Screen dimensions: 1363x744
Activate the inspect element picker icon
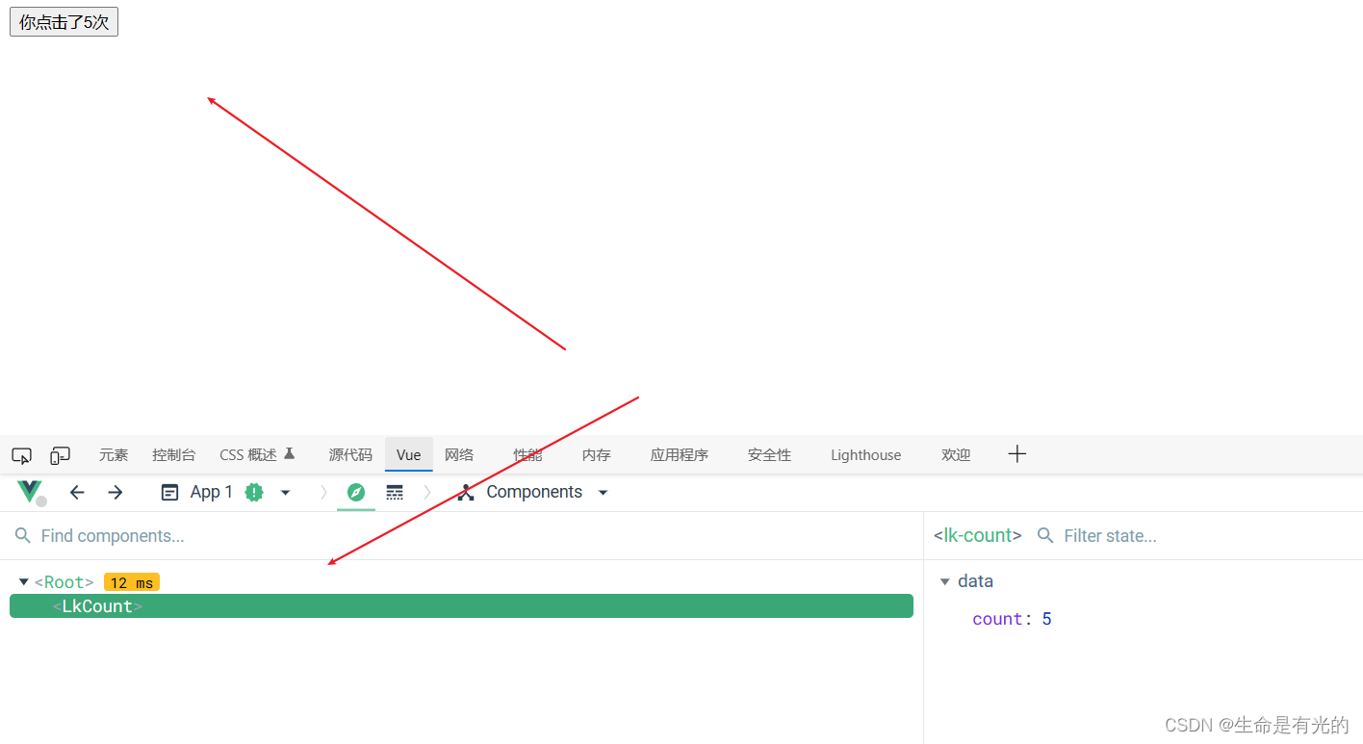tap(22, 455)
